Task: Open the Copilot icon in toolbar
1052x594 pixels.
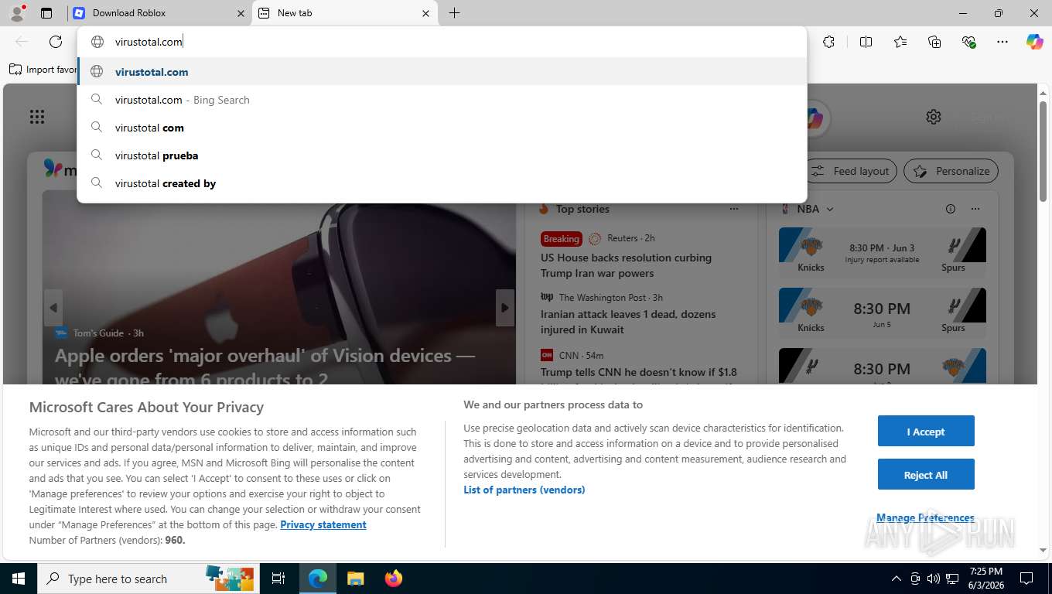Action: pyautogui.click(x=1035, y=42)
